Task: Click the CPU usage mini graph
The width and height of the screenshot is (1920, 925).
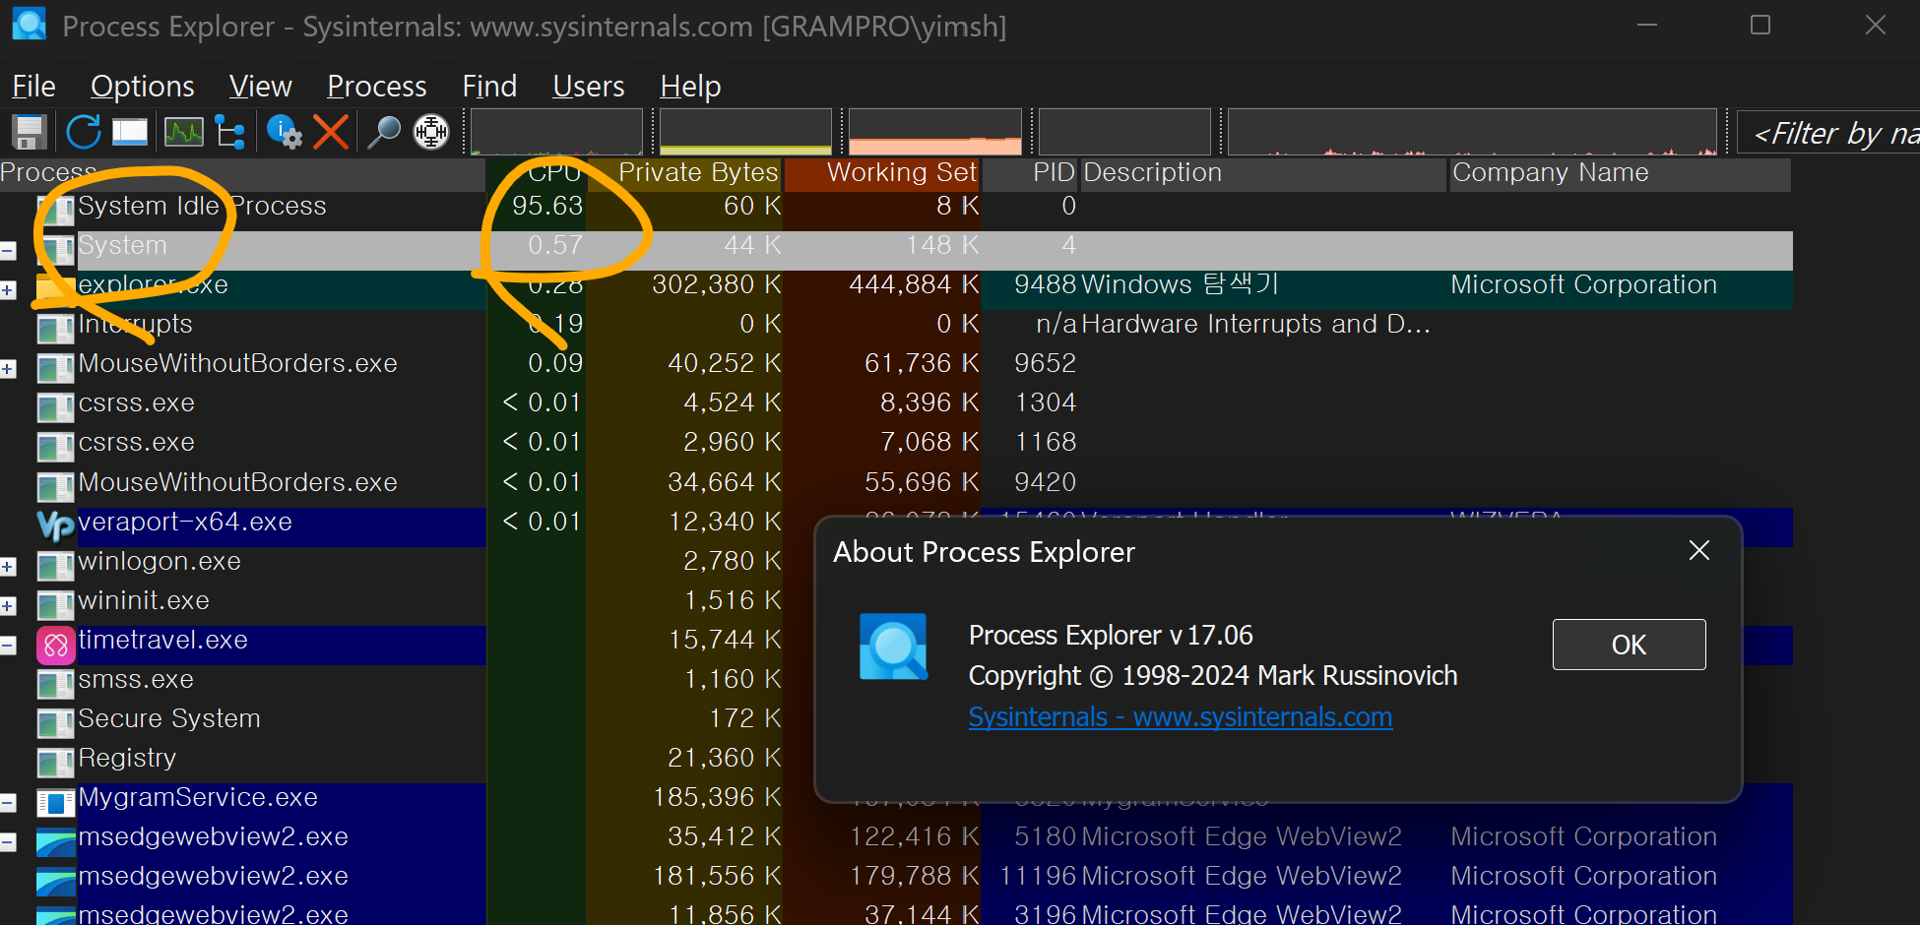Action: click(x=556, y=132)
